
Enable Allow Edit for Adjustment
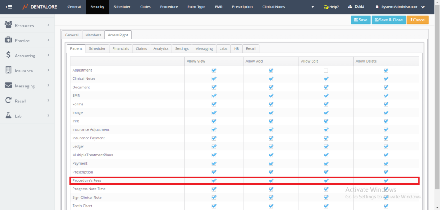(x=326, y=70)
